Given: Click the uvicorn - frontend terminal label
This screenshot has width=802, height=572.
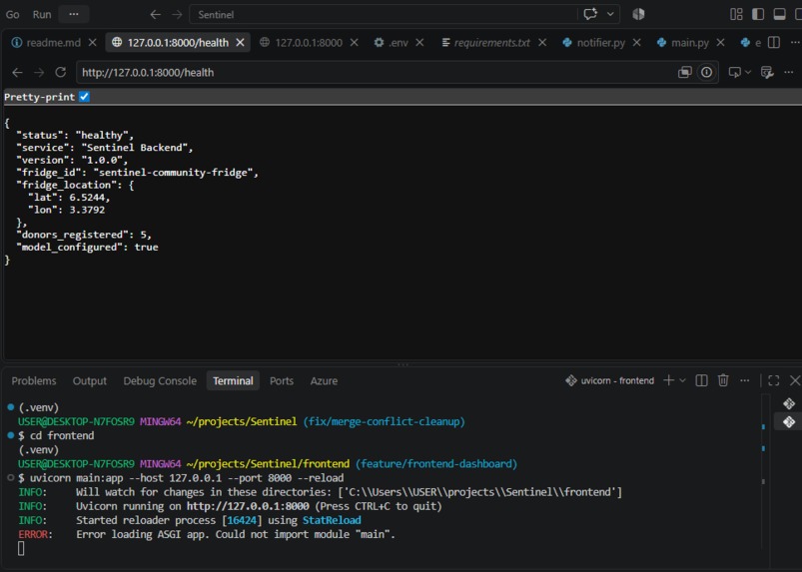Looking at the screenshot, I should coord(610,380).
